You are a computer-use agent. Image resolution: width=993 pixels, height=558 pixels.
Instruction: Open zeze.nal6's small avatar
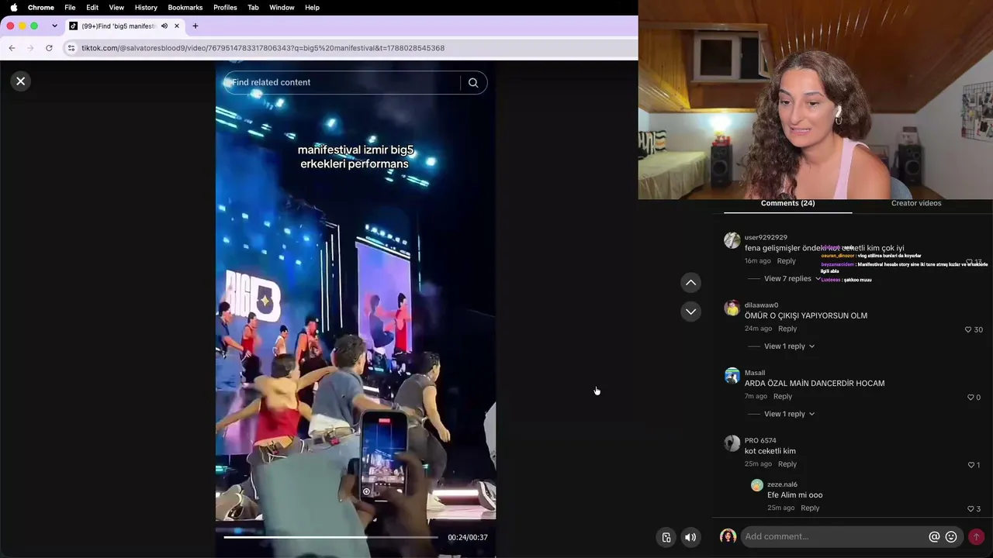(757, 485)
